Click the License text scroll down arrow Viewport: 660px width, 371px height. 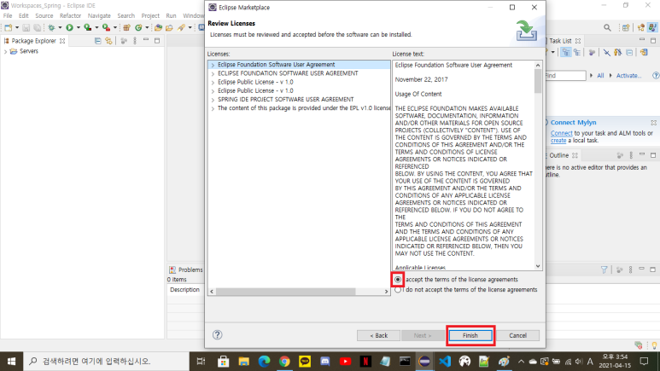(538, 266)
